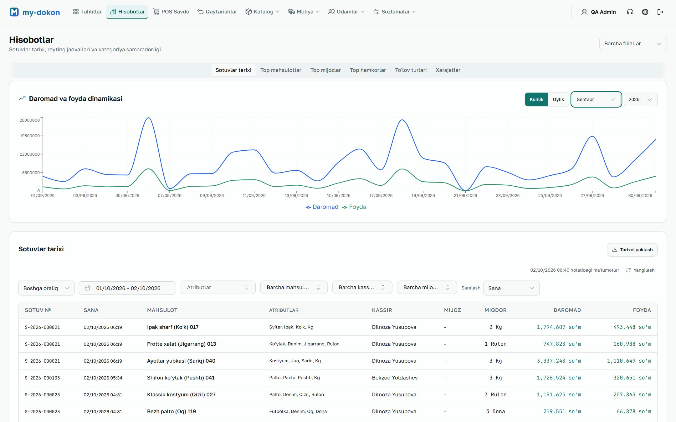Expand the Odamlar menu
The image size is (676, 422).
point(346,12)
